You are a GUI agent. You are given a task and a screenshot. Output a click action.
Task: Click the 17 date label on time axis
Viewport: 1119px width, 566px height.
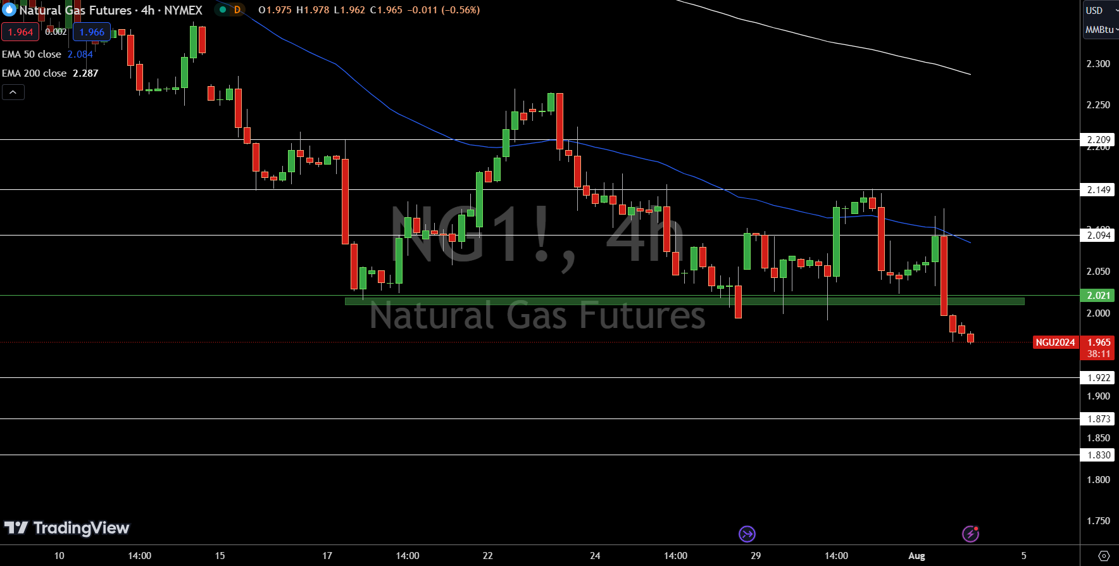[327, 556]
